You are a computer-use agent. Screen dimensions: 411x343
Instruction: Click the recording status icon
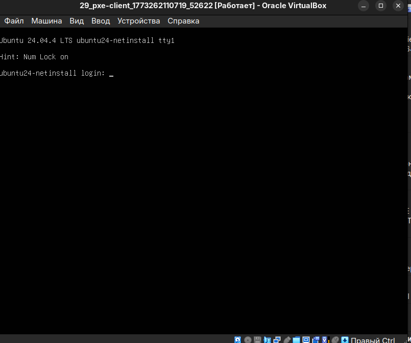click(x=316, y=340)
